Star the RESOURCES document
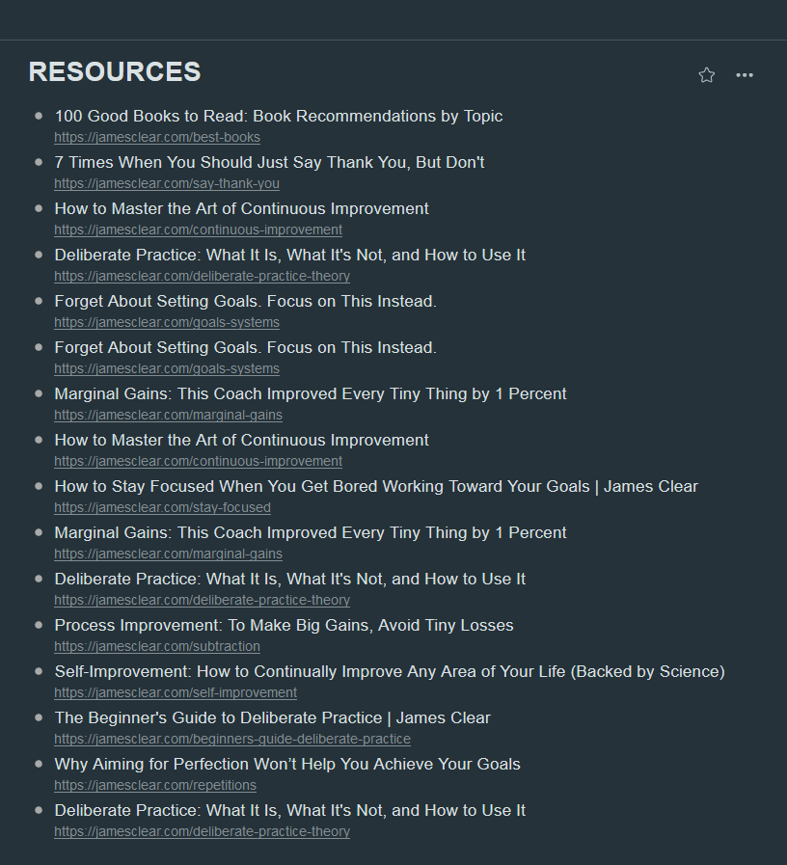787x865 pixels. point(706,75)
